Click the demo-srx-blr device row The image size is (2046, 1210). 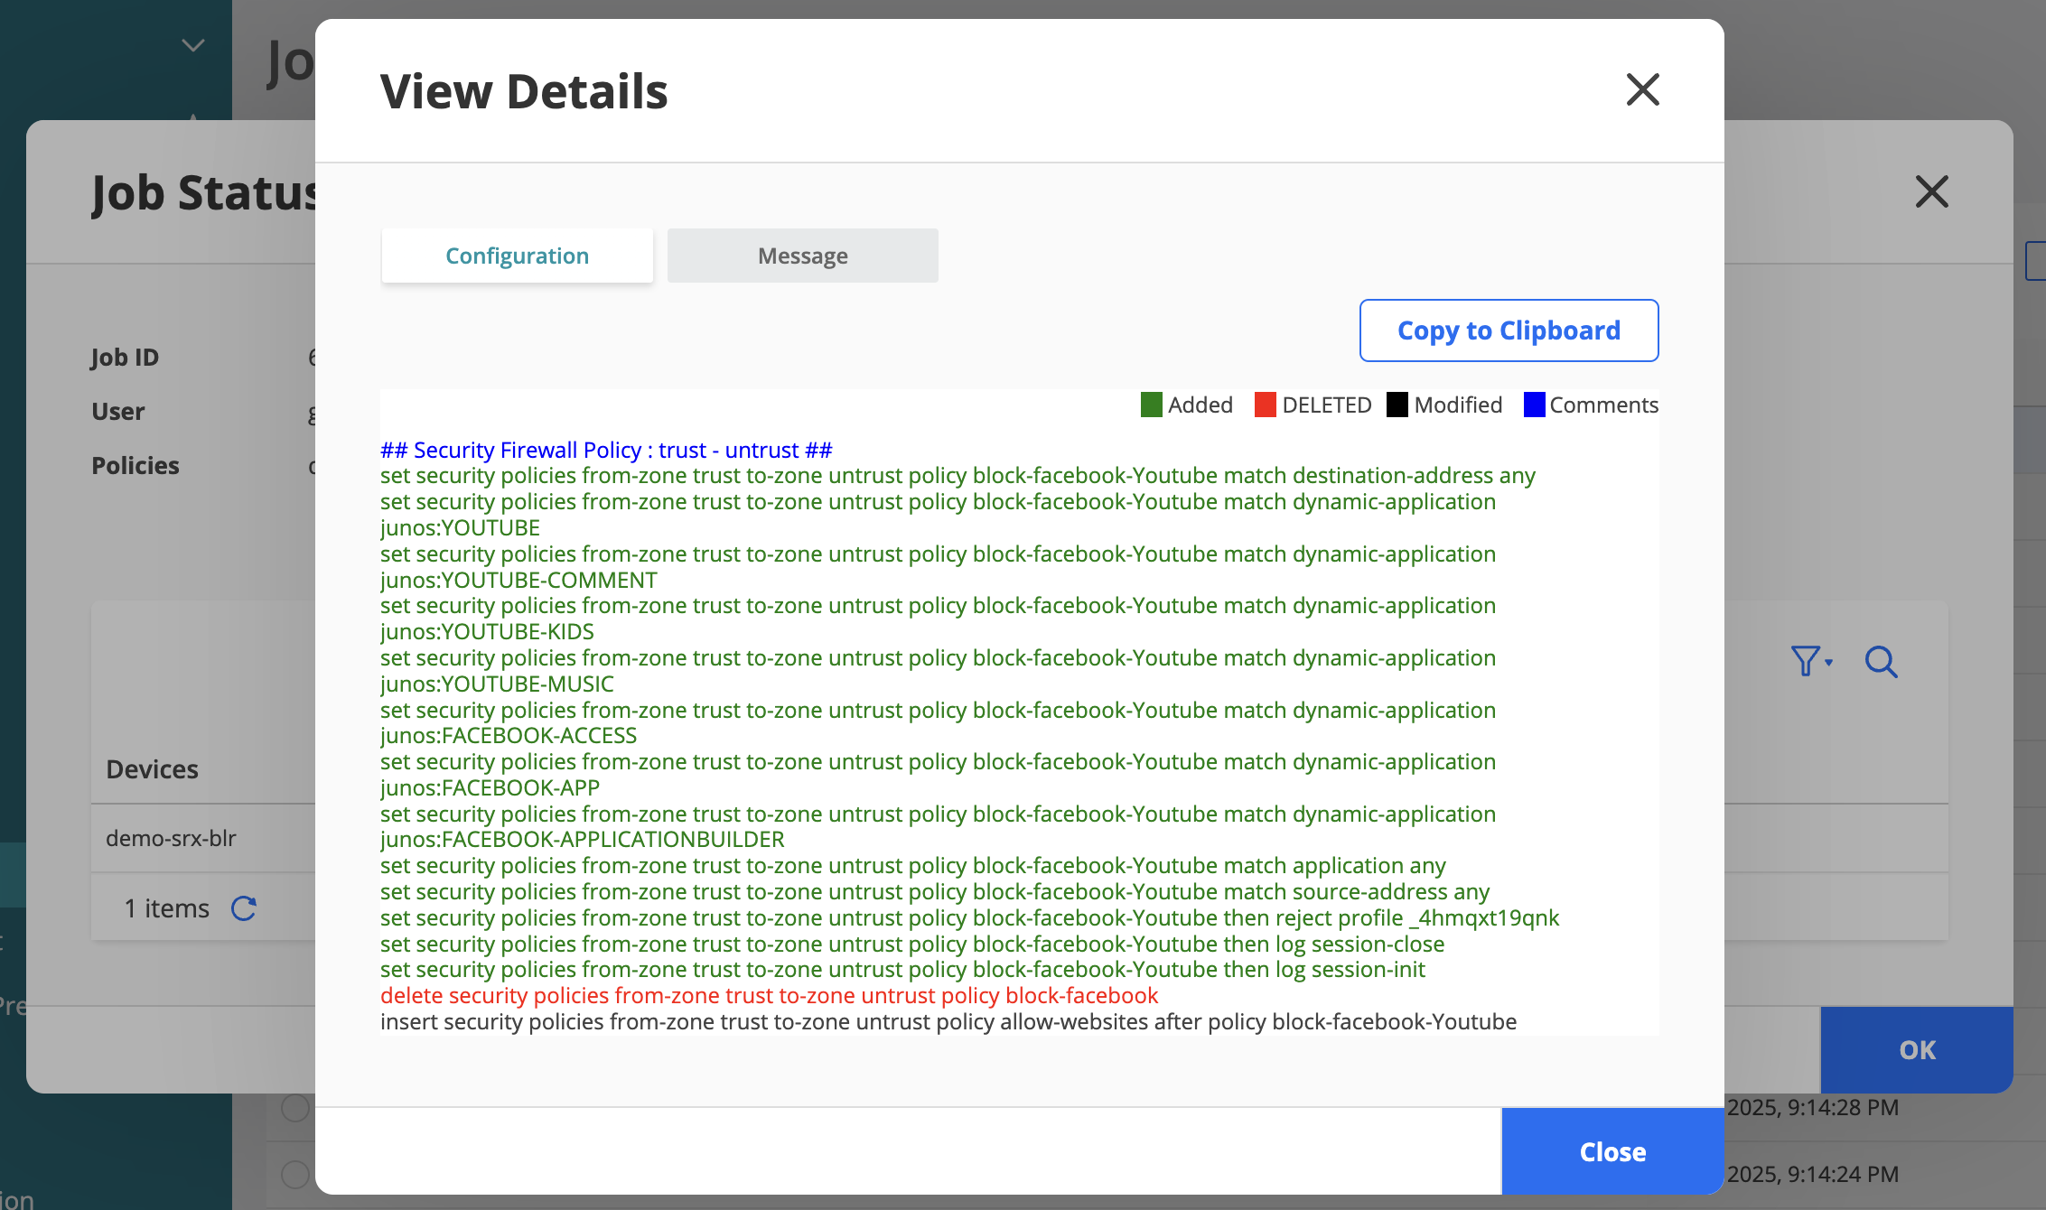coord(171,838)
